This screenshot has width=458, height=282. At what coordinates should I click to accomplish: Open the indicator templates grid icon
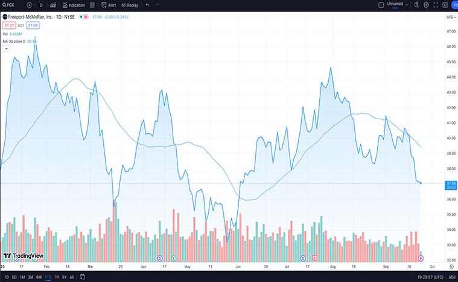(x=92, y=5)
